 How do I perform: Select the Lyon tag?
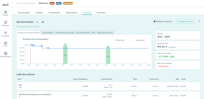click(52, 4)
